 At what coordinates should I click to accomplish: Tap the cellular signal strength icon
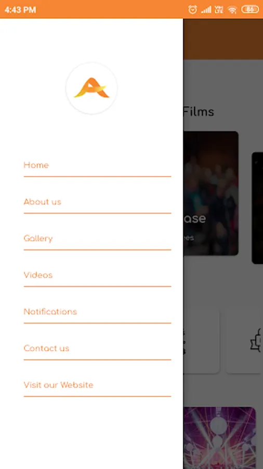click(x=206, y=10)
